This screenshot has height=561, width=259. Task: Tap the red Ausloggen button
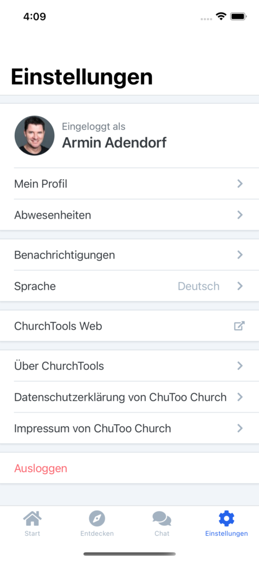(129, 468)
